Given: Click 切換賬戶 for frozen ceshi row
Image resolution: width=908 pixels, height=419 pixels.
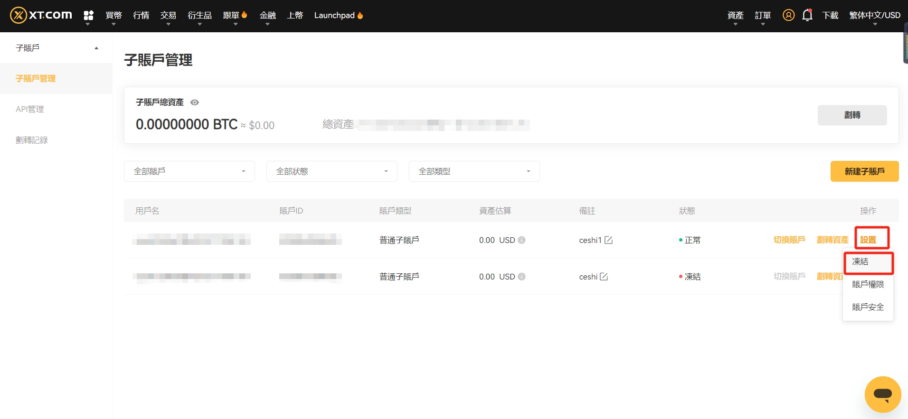Looking at the screenshot, I should pos(789,277).
